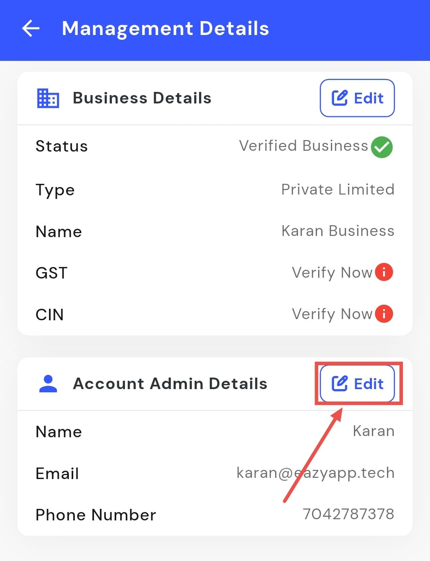
Task: Tap the back arrow icon
Action: pos(31,29)
